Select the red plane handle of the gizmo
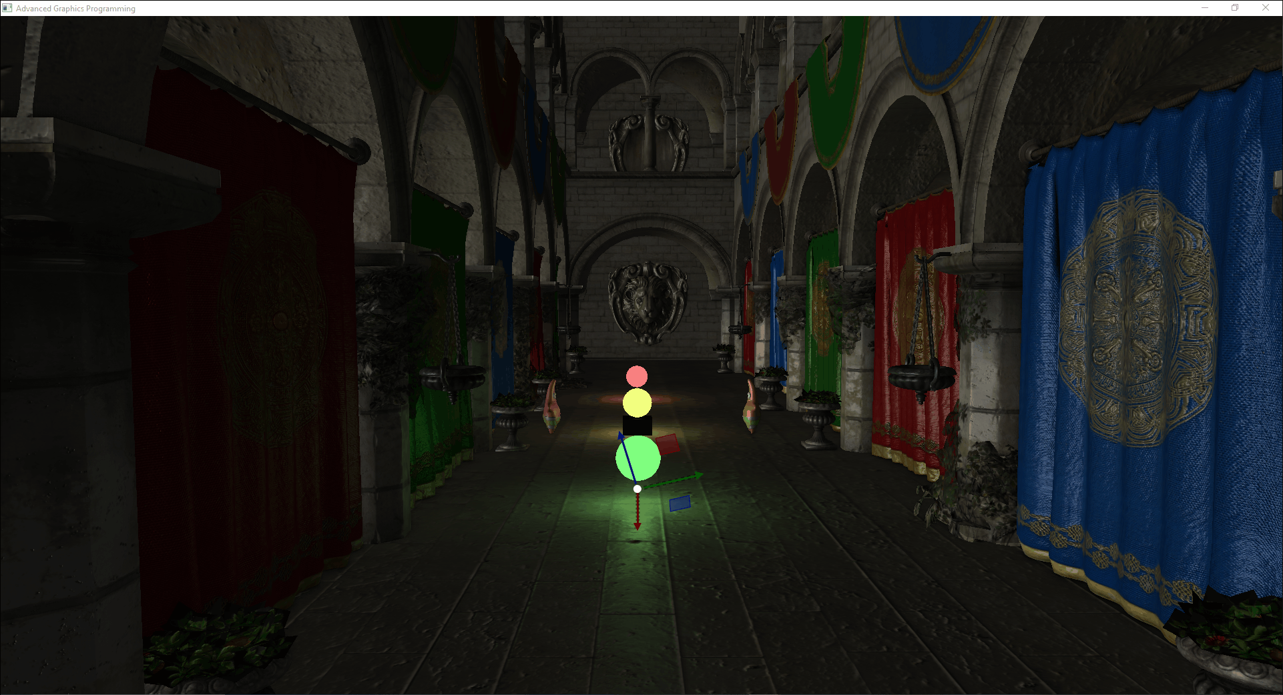This screenshot has width=1283, height=695. (667, 444)
